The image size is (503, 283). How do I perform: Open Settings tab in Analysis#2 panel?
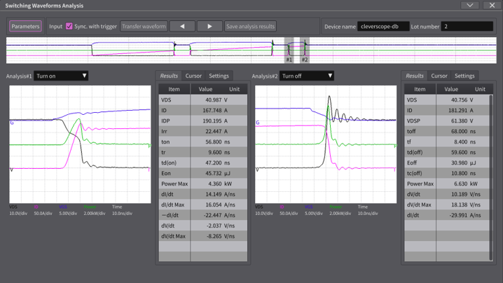(x=464, y=76)
